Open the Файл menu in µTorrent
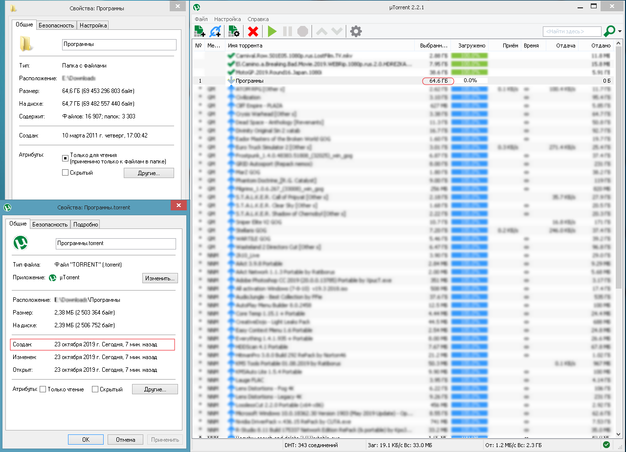The image size is (626, 452). click(x=201, y=19)
